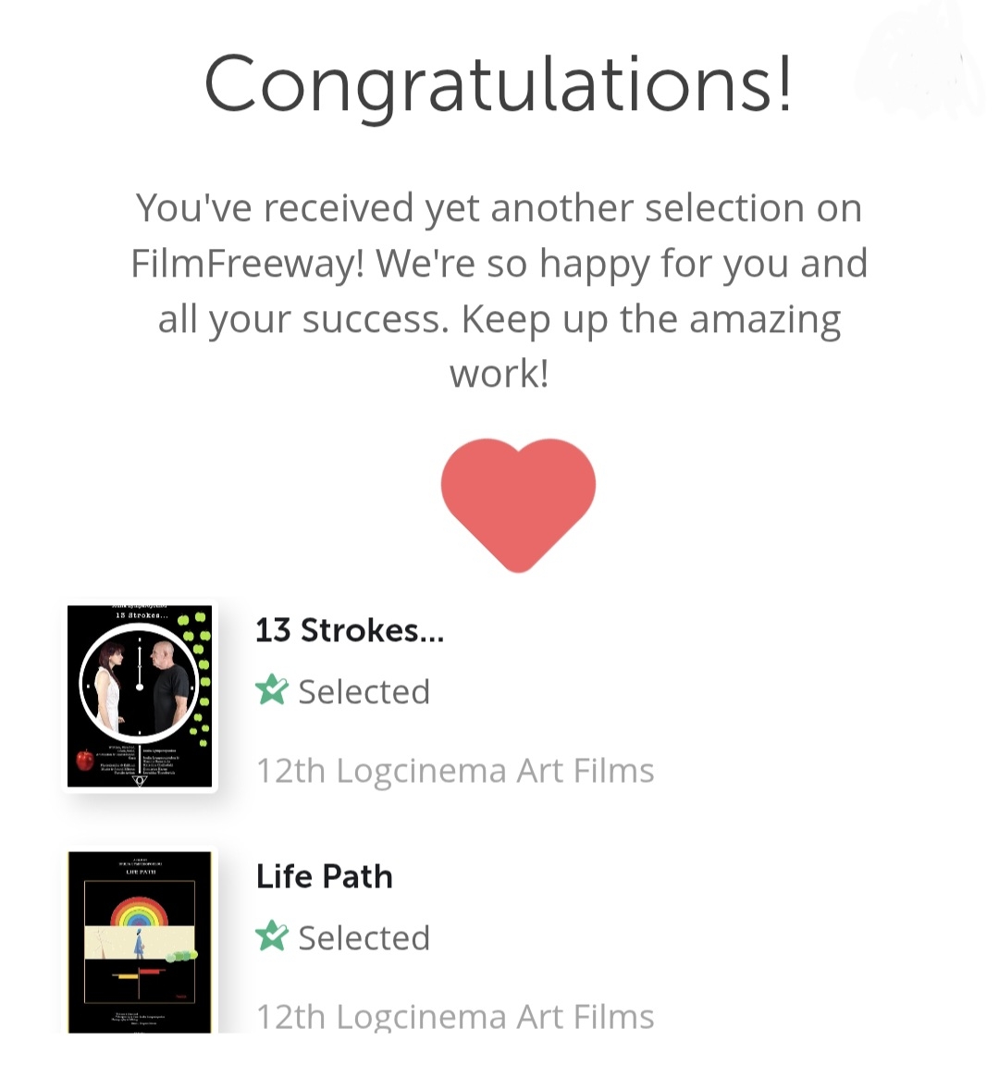
Task: Click the word "FilmFreeway!" in the message
Action: (248, 264)
